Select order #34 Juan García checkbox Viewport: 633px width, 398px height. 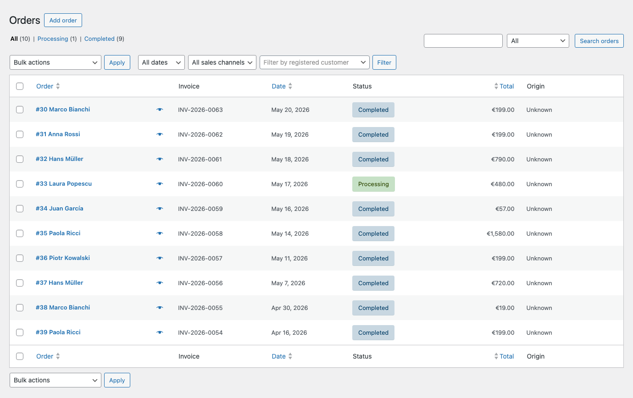tap(20, 209)
